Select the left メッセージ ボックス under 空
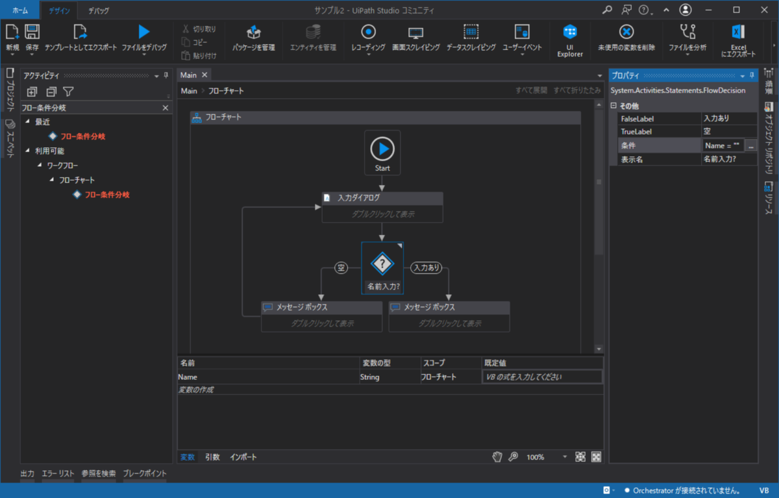 click(x=321, y=316)
